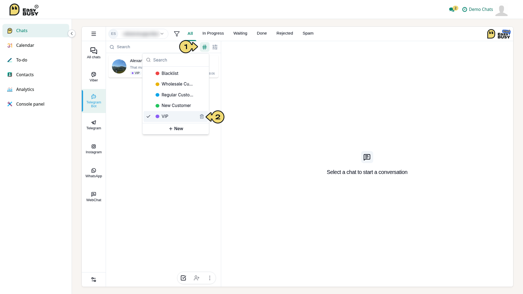
Task: Expand the ES account dropdown
Action: pyautogui.click(x=138, y=34)
